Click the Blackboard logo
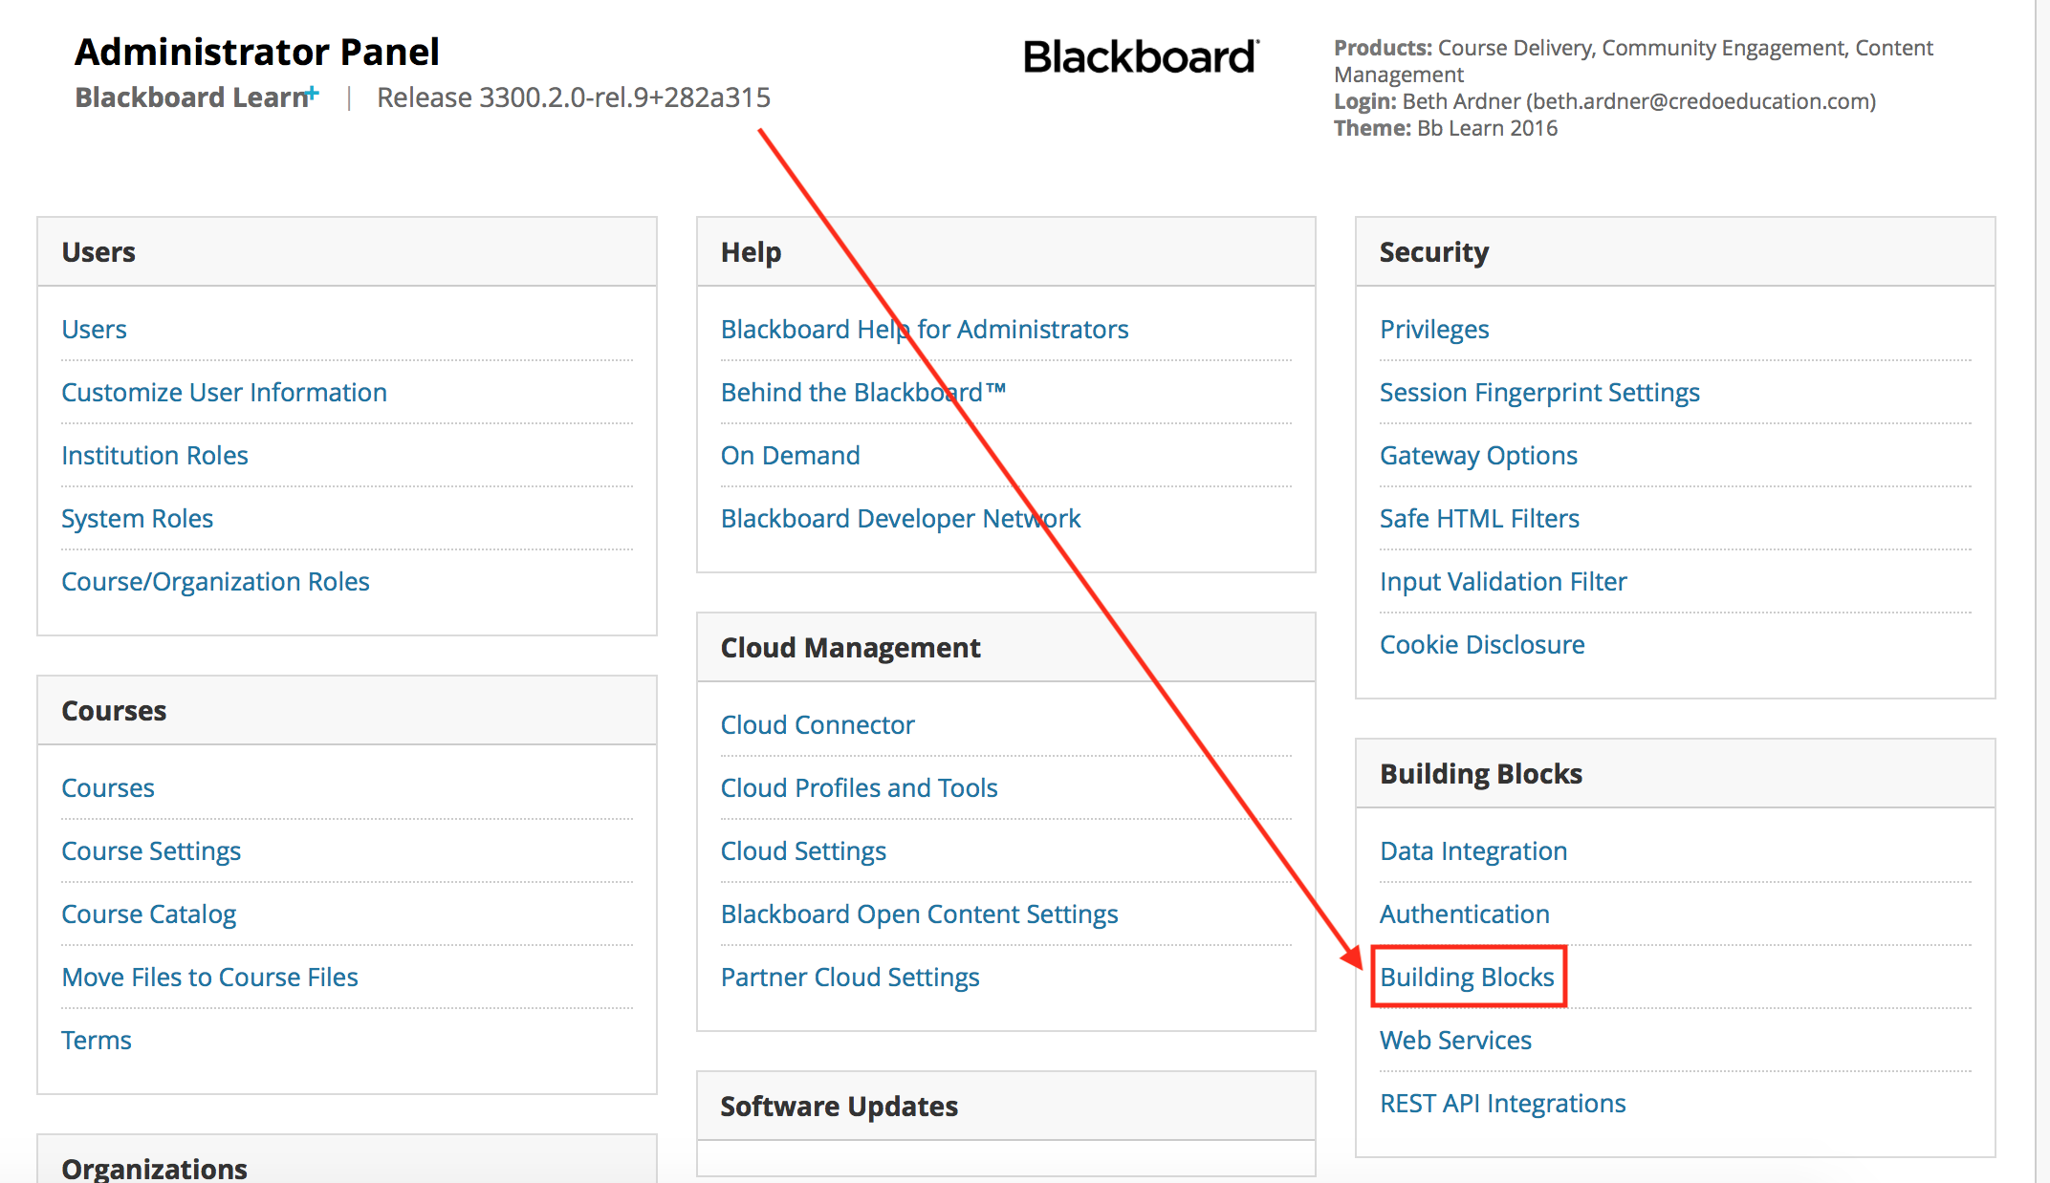The height and width of the screenshot is (1183, 2050). 1141,56
